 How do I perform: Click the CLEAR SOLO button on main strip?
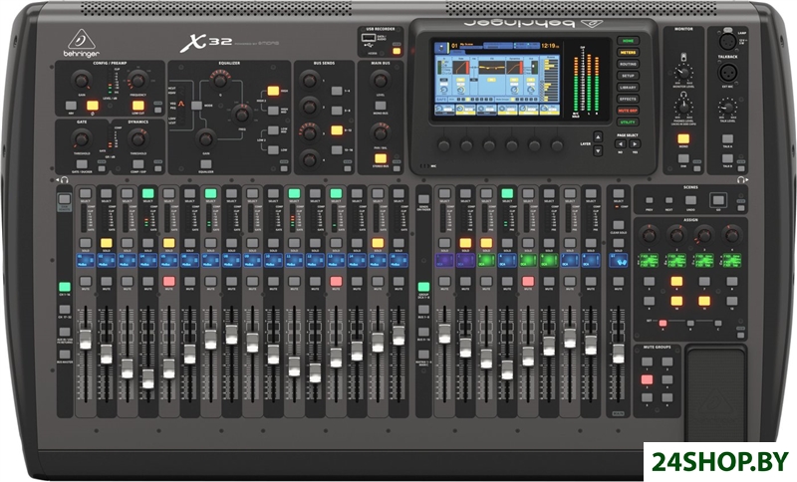(x=618, y=225)
